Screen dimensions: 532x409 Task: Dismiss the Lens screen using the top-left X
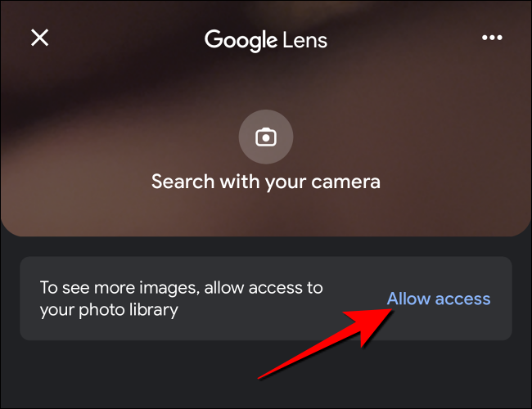pyautogui.click(x=40, y=38)
